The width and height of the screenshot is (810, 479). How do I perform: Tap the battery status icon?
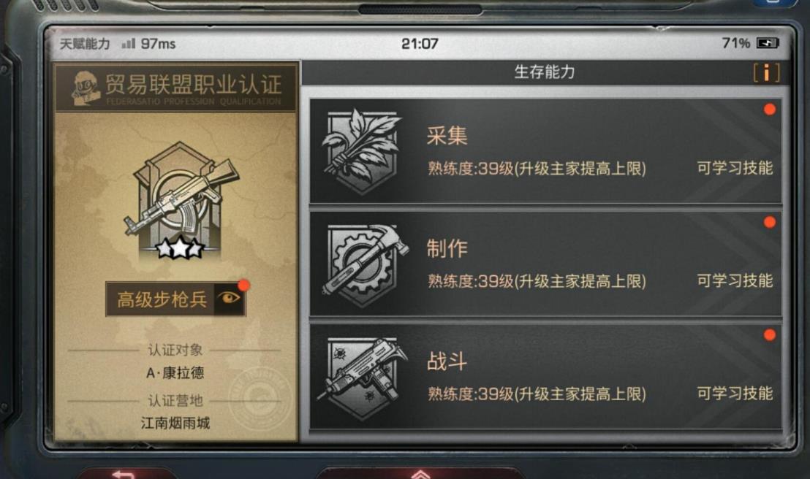(x=767, y=43)
